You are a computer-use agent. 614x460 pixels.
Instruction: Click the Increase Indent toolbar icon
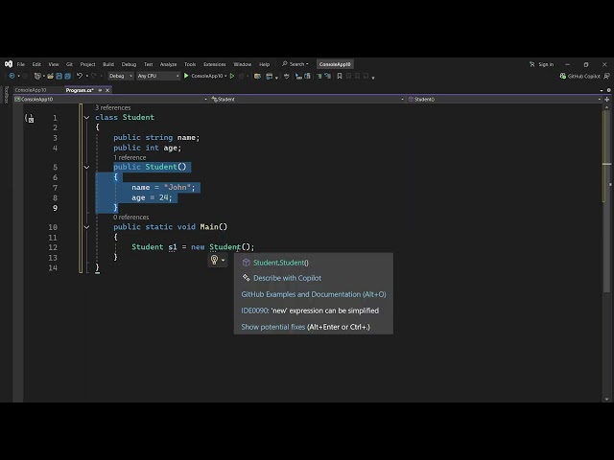point(307,76)
